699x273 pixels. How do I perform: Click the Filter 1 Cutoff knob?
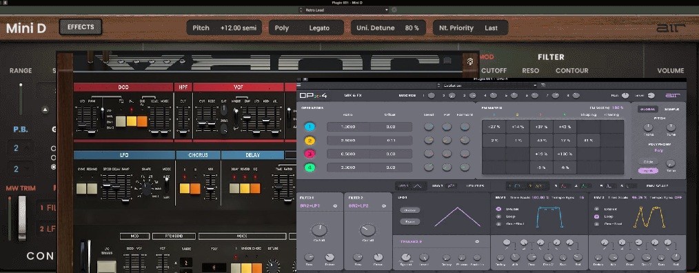click(318, 230)
